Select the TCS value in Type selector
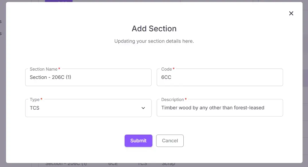Screen dimensions: 308x167 click(34, 108)
